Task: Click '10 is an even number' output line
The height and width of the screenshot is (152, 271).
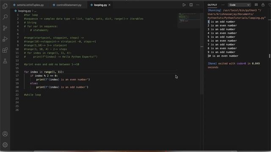Action: coord(223,56)
